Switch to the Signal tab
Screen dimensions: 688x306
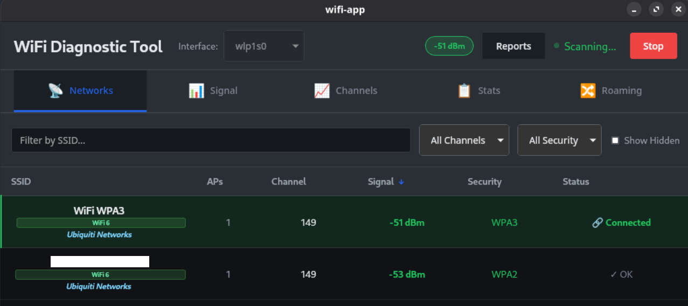coord(213,90)
